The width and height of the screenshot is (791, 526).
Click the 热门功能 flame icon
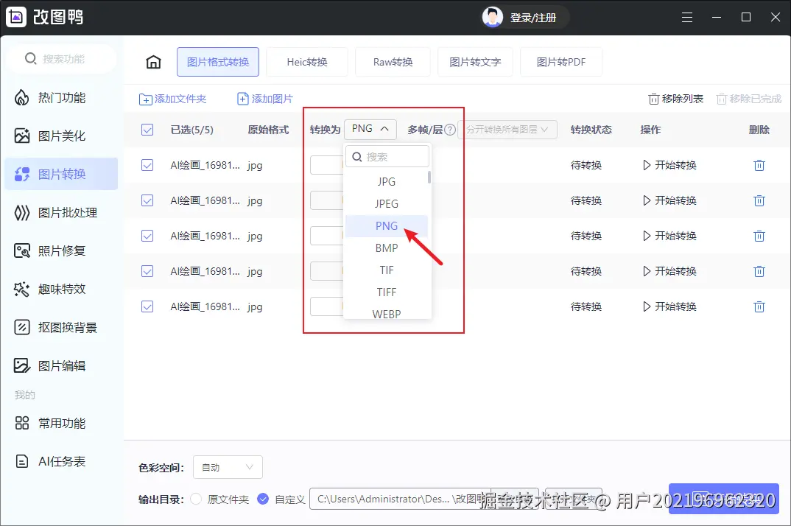coord(21,97)
